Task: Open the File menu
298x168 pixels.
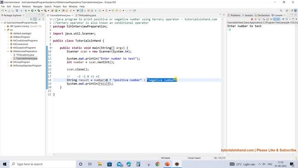Action: pos(3,7)
